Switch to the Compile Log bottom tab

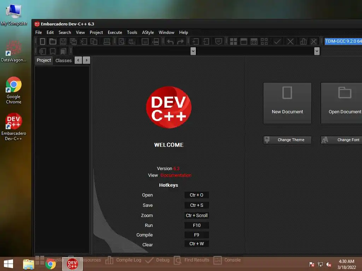click(x=123, y=260)
